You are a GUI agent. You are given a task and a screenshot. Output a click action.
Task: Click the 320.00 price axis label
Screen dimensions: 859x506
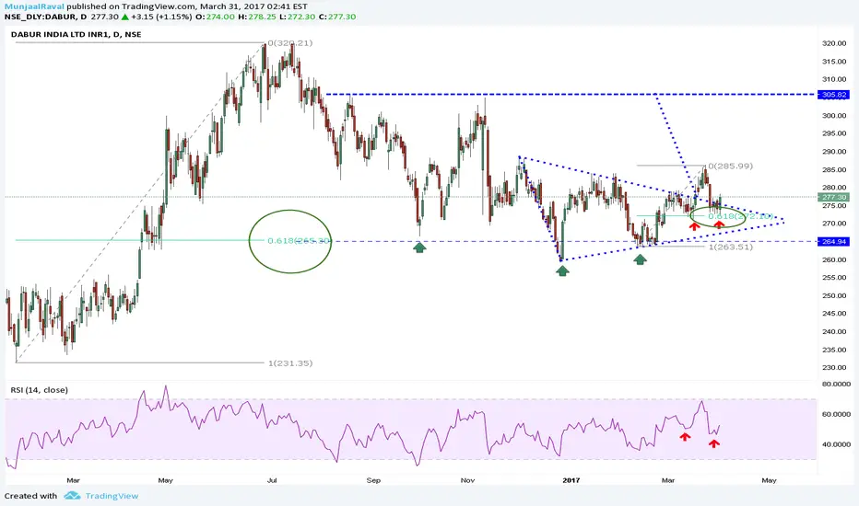[834, 44]
